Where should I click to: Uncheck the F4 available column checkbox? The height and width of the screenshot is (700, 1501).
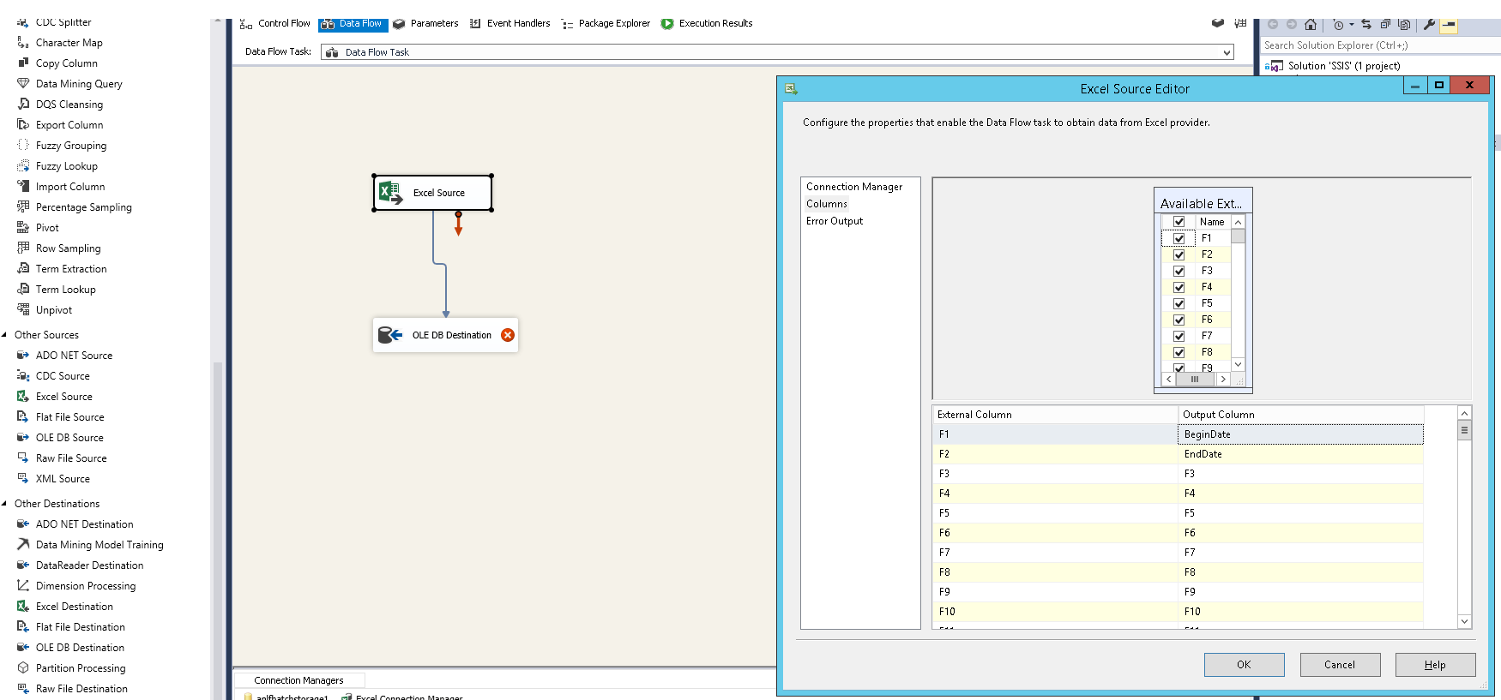(x=1178, y=287)
